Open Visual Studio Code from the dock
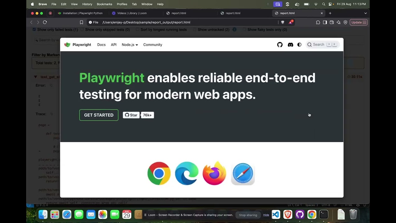396x223 pixels. pos(276,214)
